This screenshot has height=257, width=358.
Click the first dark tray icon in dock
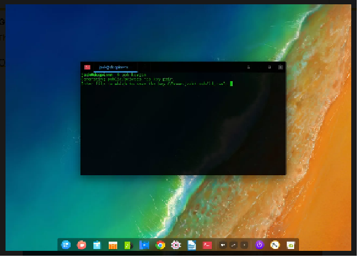pyautogui.click(x=223, y=245)
